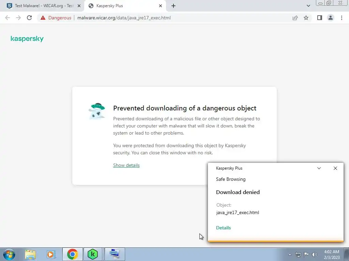Open the Action Center flag icon
The width and height of the screenshot is (349, 261).
click(x=306, y=255)
